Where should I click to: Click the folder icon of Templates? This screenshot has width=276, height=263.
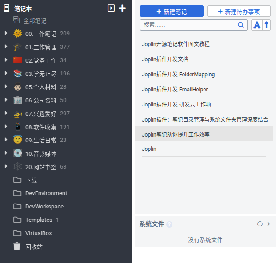[17, 220]
